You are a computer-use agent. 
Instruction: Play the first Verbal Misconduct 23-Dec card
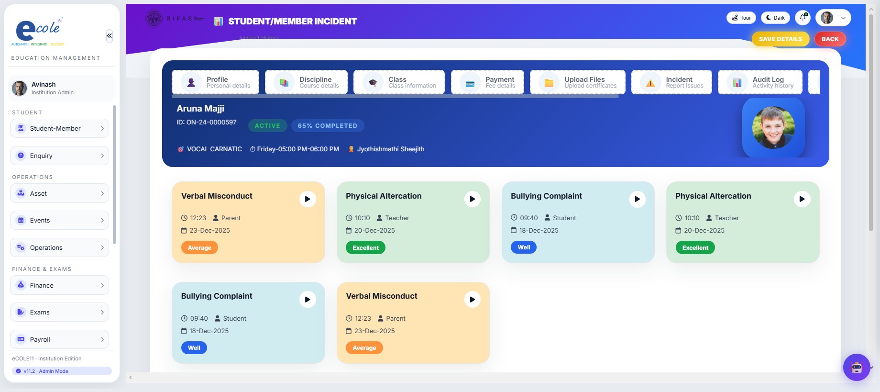pyautogui.click(x=308, y=199)
